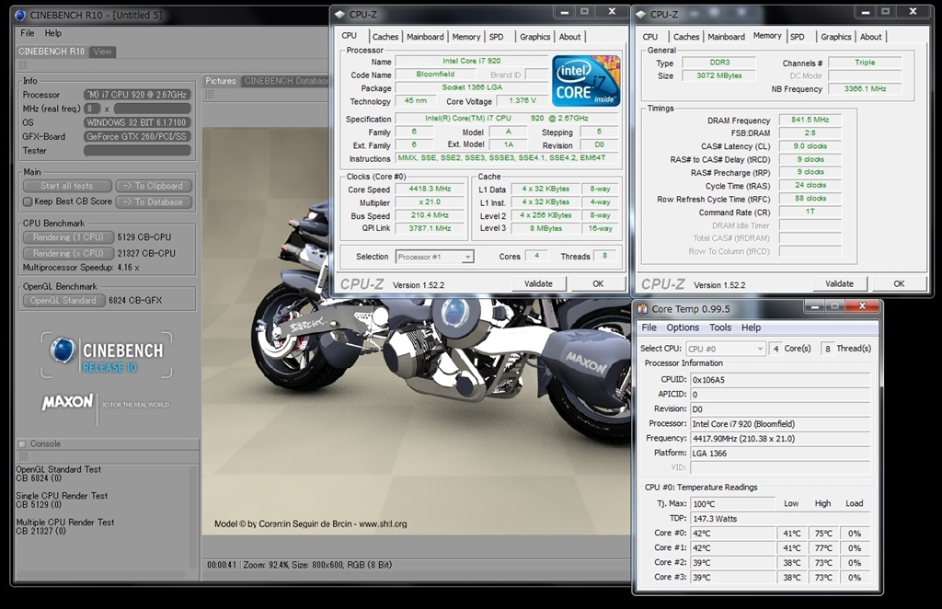
Task: Enable the Keep Best CB Score checkbox
Action: 28,201
